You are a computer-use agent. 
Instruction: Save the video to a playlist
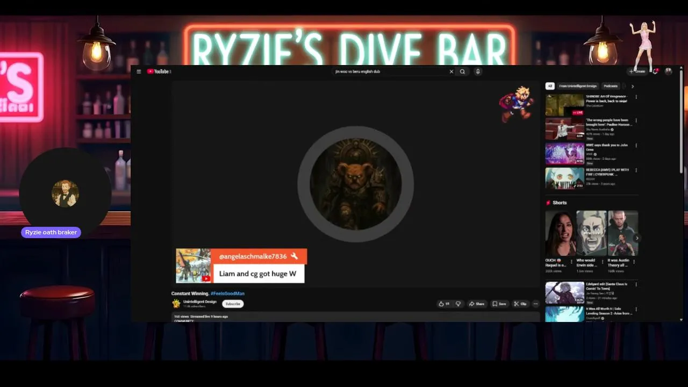(499, 304)
